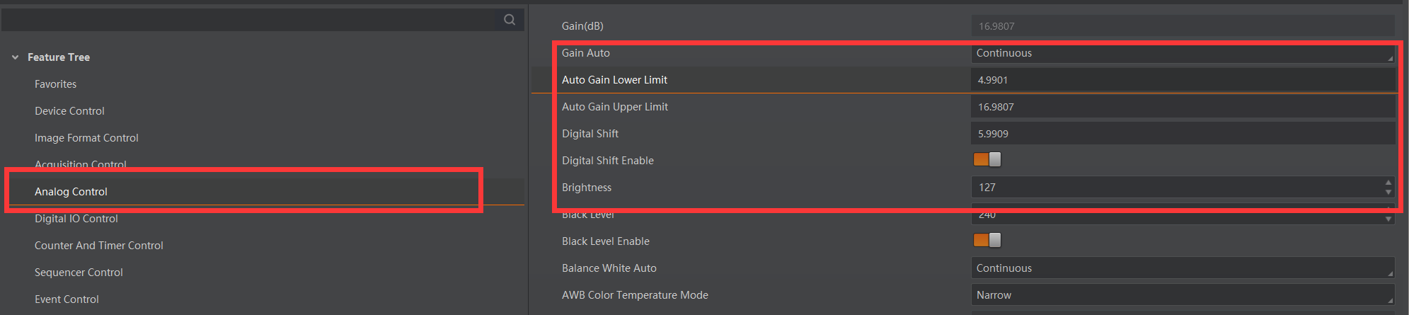The image size is (1409, 315).
Task: Select Analog Control in feature tree
Action: point(71,192)
